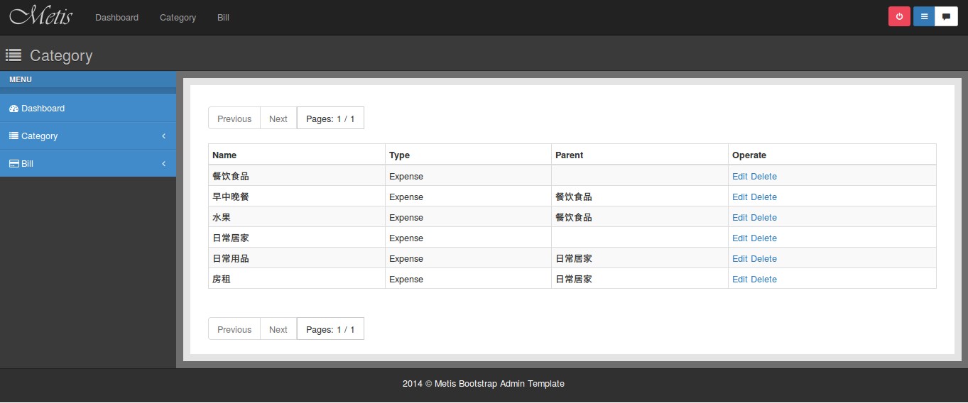968x403 pixels.
Task: Click the red power logout button
Action: pos(899,17)
